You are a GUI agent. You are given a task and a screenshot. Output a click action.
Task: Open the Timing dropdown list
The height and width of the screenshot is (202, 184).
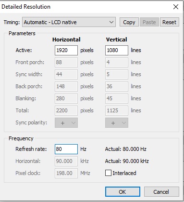coord(69,22)
